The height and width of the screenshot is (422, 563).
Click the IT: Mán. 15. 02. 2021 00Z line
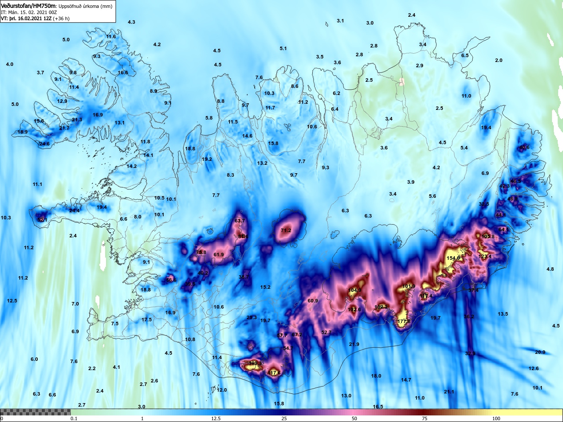coord(29,12)
